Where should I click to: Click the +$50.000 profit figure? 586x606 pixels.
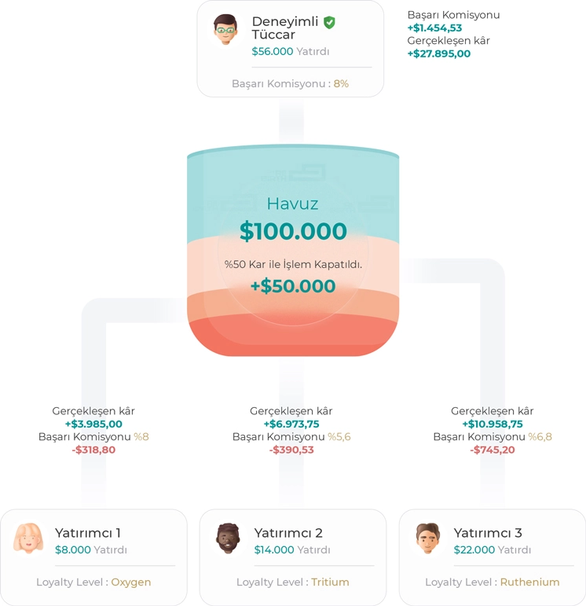(293, 286)
